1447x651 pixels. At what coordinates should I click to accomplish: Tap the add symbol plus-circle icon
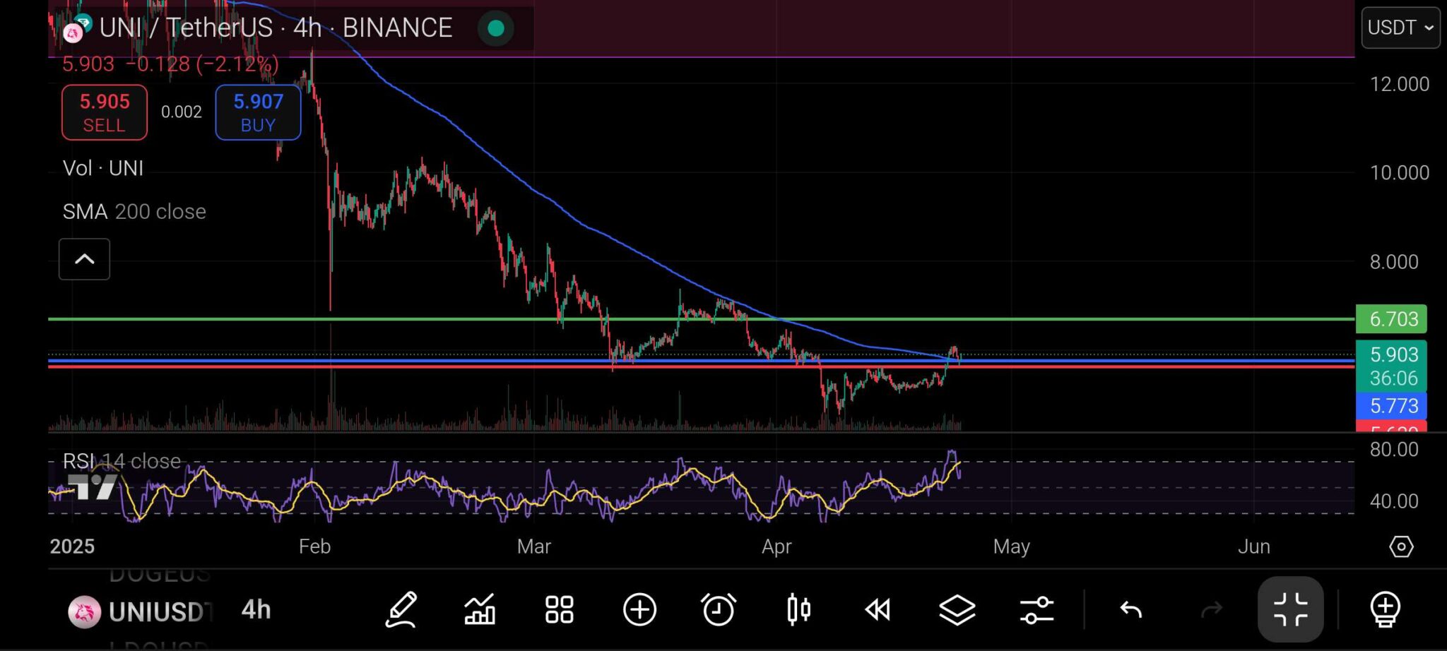click(x=639, y=609)
